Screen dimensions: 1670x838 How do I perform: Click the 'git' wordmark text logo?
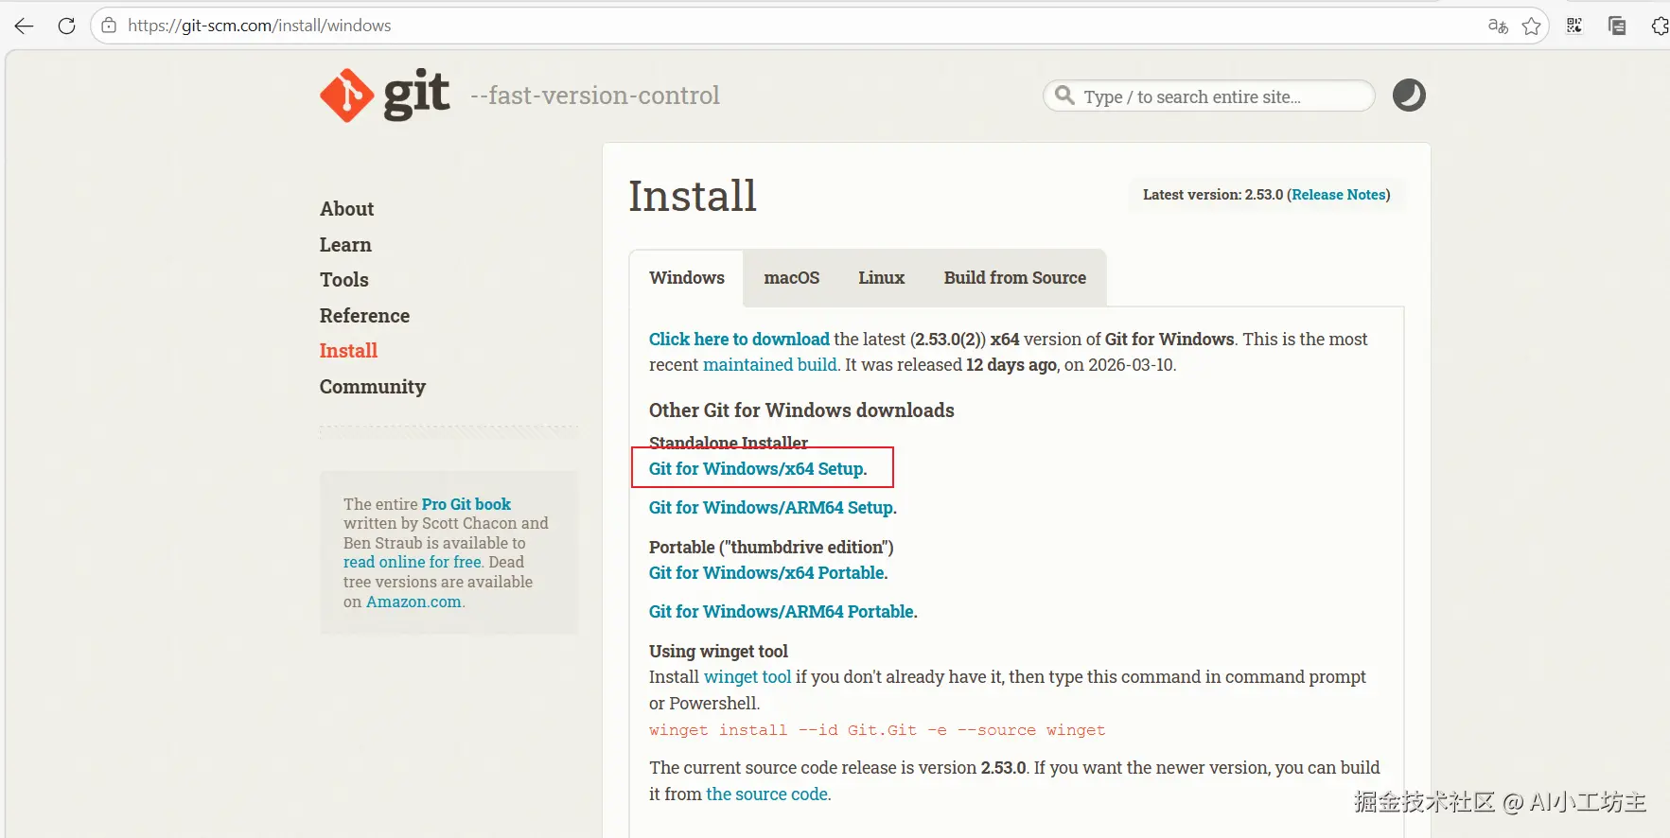[416, 96]
